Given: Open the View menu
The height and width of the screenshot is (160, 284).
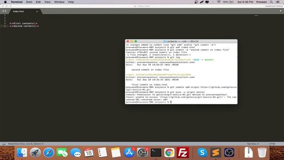Looking at the screenshot, I should coord(47,2).
